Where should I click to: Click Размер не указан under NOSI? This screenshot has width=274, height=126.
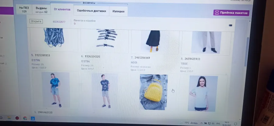click(x=141, y=67)
